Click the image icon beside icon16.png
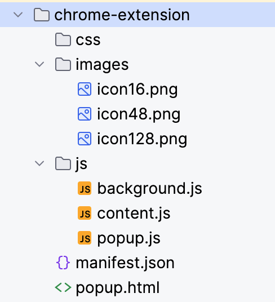The image size is (275, 302). point(85,89)
